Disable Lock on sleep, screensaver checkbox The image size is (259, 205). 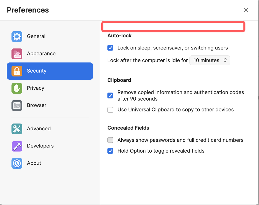coord(110,48)
